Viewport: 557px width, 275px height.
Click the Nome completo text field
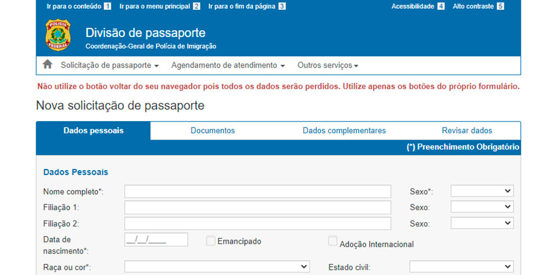[258, 192]
